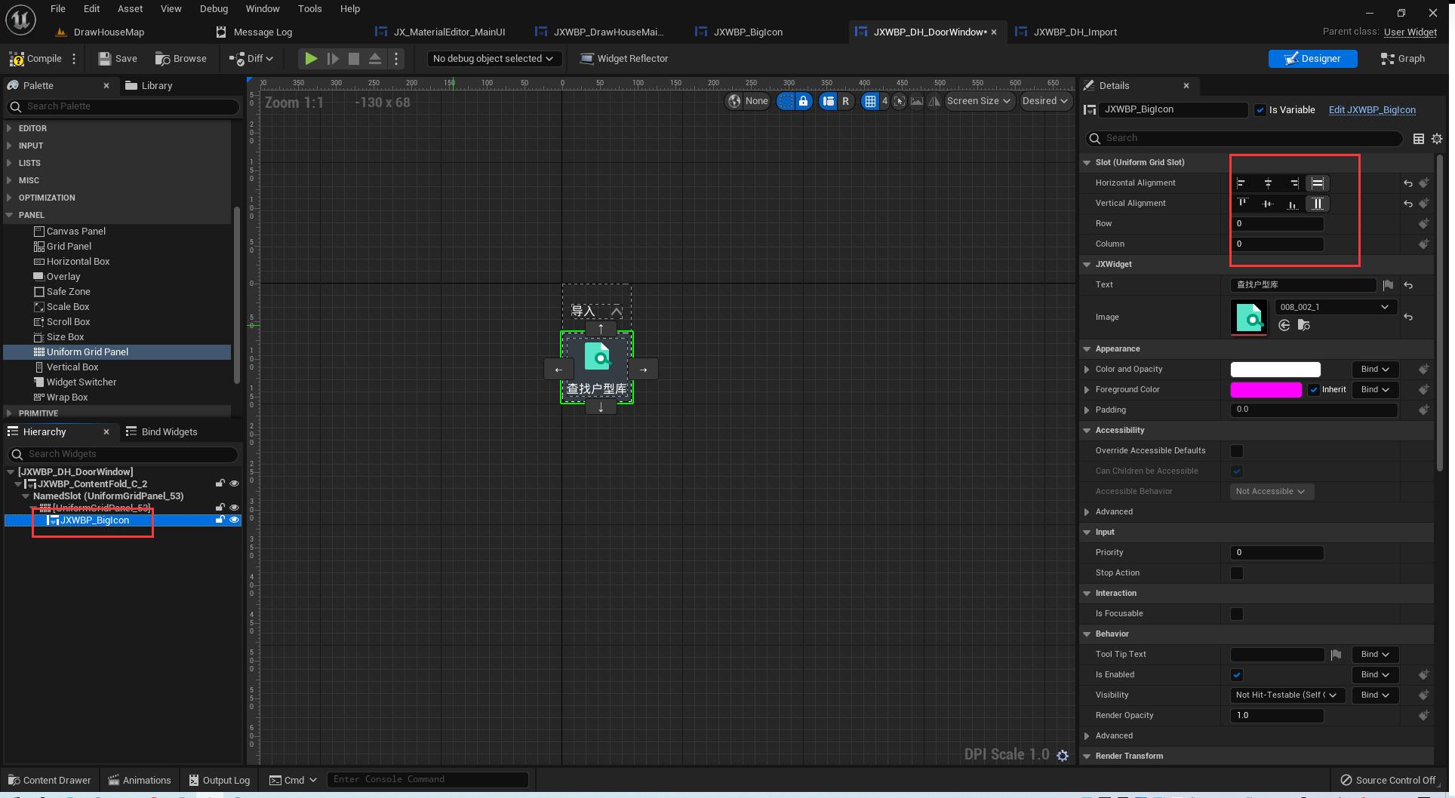
Task: Enable the Can Children be Accessible checkbox
Action: point(1236,471)
